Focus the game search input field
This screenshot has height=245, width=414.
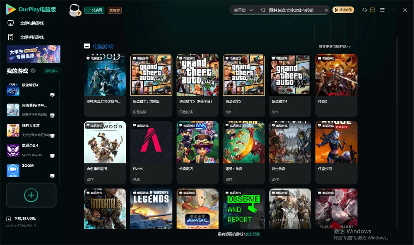tap(295, 10)
